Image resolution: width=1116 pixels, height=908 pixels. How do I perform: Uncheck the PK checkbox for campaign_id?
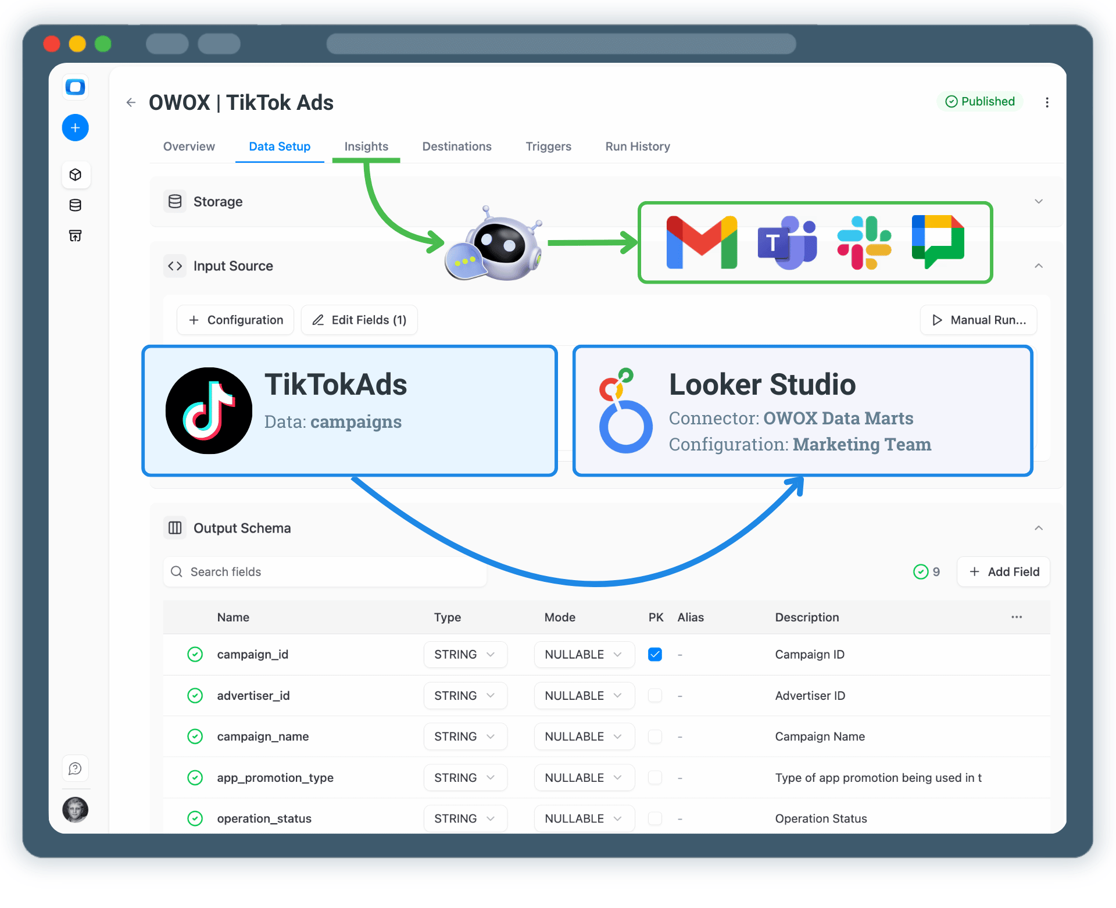655,654
